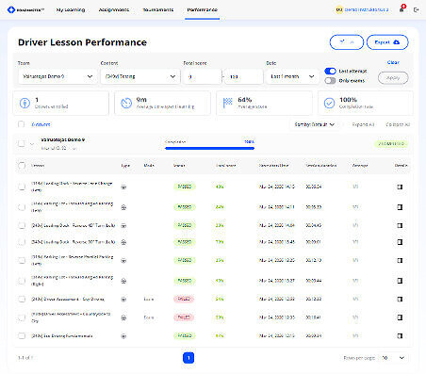Open details for Forward Angled Parking (Right)
Viewport: 426px width, 374px height.
click(x=400, y=281)
